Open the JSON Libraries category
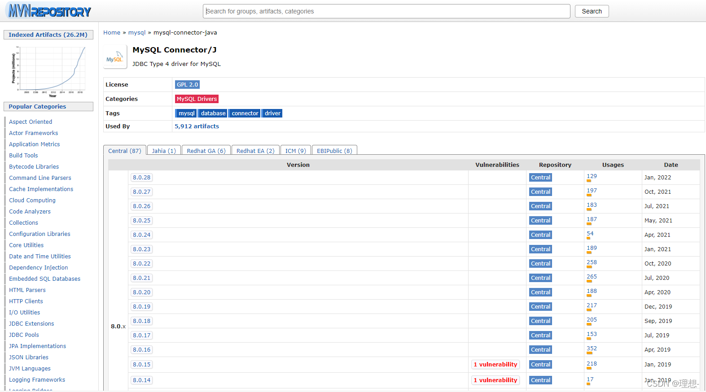 point(29,357)
